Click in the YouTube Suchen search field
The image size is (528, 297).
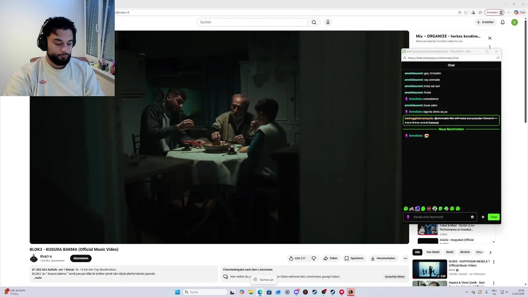pos(252,22)
